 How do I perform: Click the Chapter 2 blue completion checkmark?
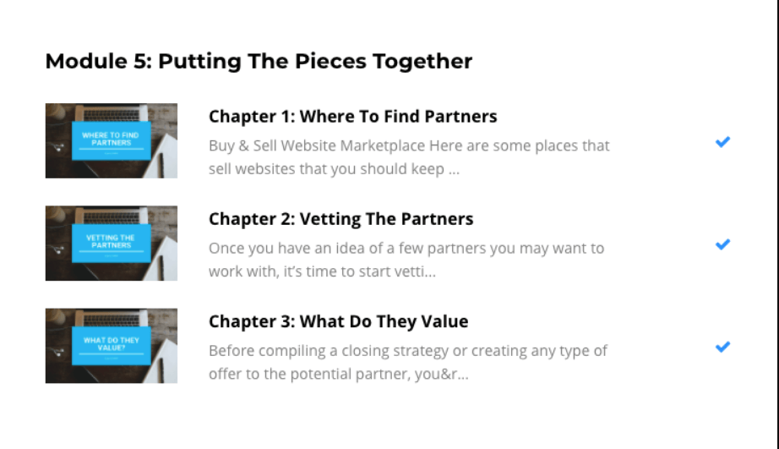point(722,244)
